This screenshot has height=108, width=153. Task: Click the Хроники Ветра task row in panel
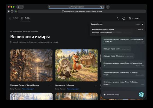tap(117, 31)
